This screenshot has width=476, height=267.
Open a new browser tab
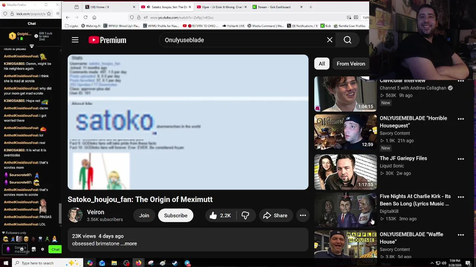point(311,7)
